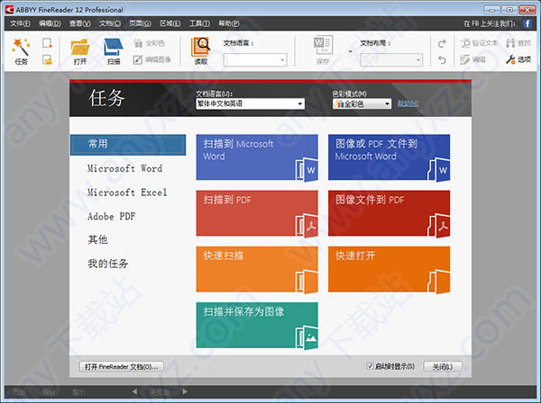The width and height of the screenshot is (541, 403).
Task: Open the View menu
Action: 79,23
